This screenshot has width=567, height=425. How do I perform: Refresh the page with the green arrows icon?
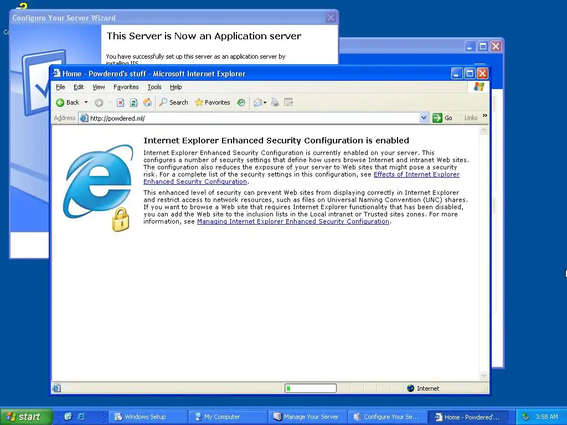pos(133,102)
